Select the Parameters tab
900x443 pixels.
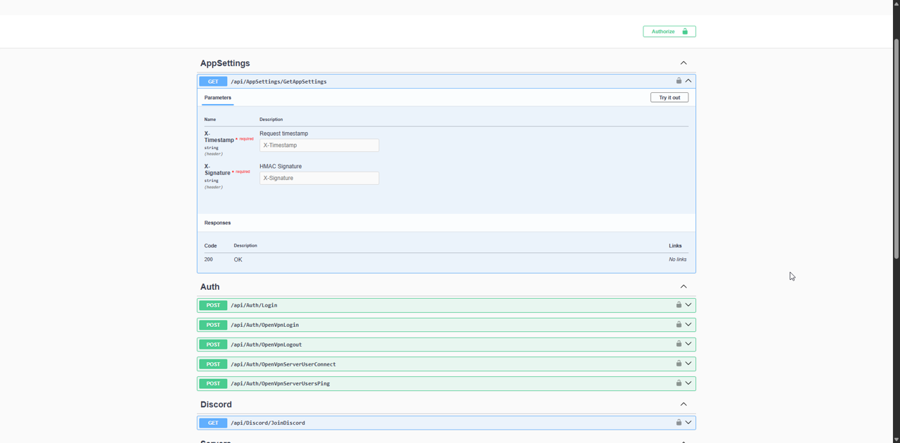tap(218, 98)
